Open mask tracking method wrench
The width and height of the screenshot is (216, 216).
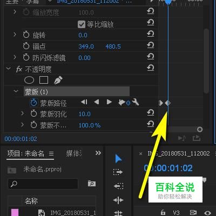pyautogui.click(x=136, y=102)
